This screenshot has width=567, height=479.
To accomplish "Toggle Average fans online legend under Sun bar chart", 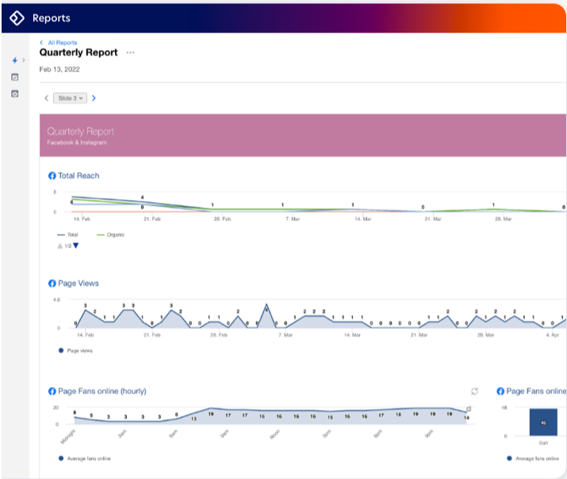I will (533, 458).
